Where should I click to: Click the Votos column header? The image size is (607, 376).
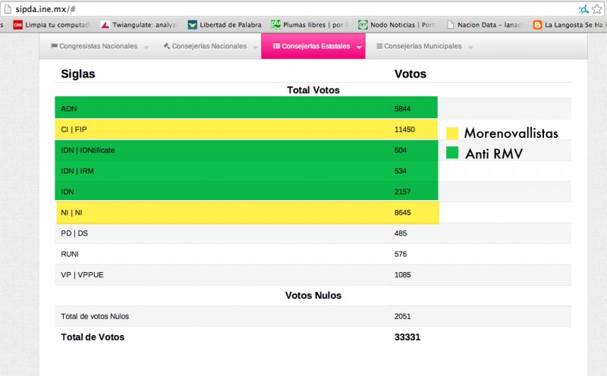[x=410, y=74]
